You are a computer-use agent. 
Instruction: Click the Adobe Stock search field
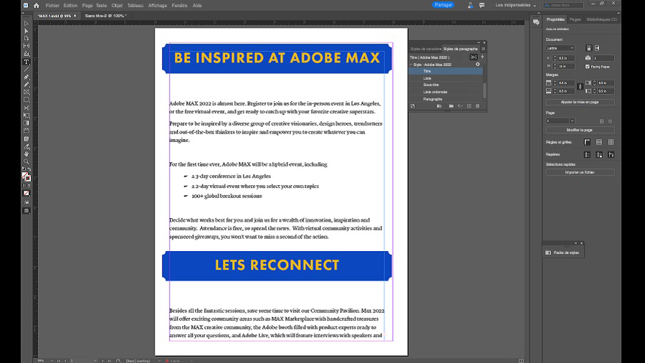click(563, 5)
